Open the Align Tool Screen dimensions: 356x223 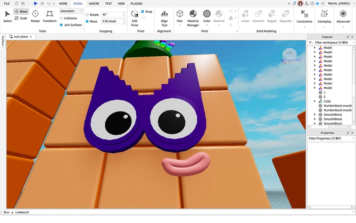click(164, 17)
